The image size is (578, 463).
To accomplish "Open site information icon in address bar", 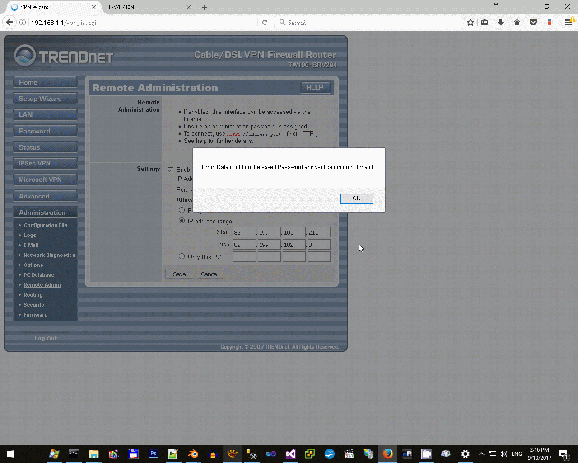I will (x=23, y=22).
